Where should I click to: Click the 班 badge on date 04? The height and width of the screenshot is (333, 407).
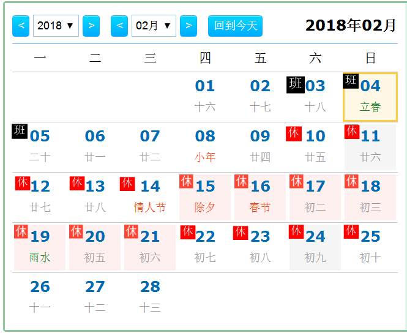(x=351, y=81)
